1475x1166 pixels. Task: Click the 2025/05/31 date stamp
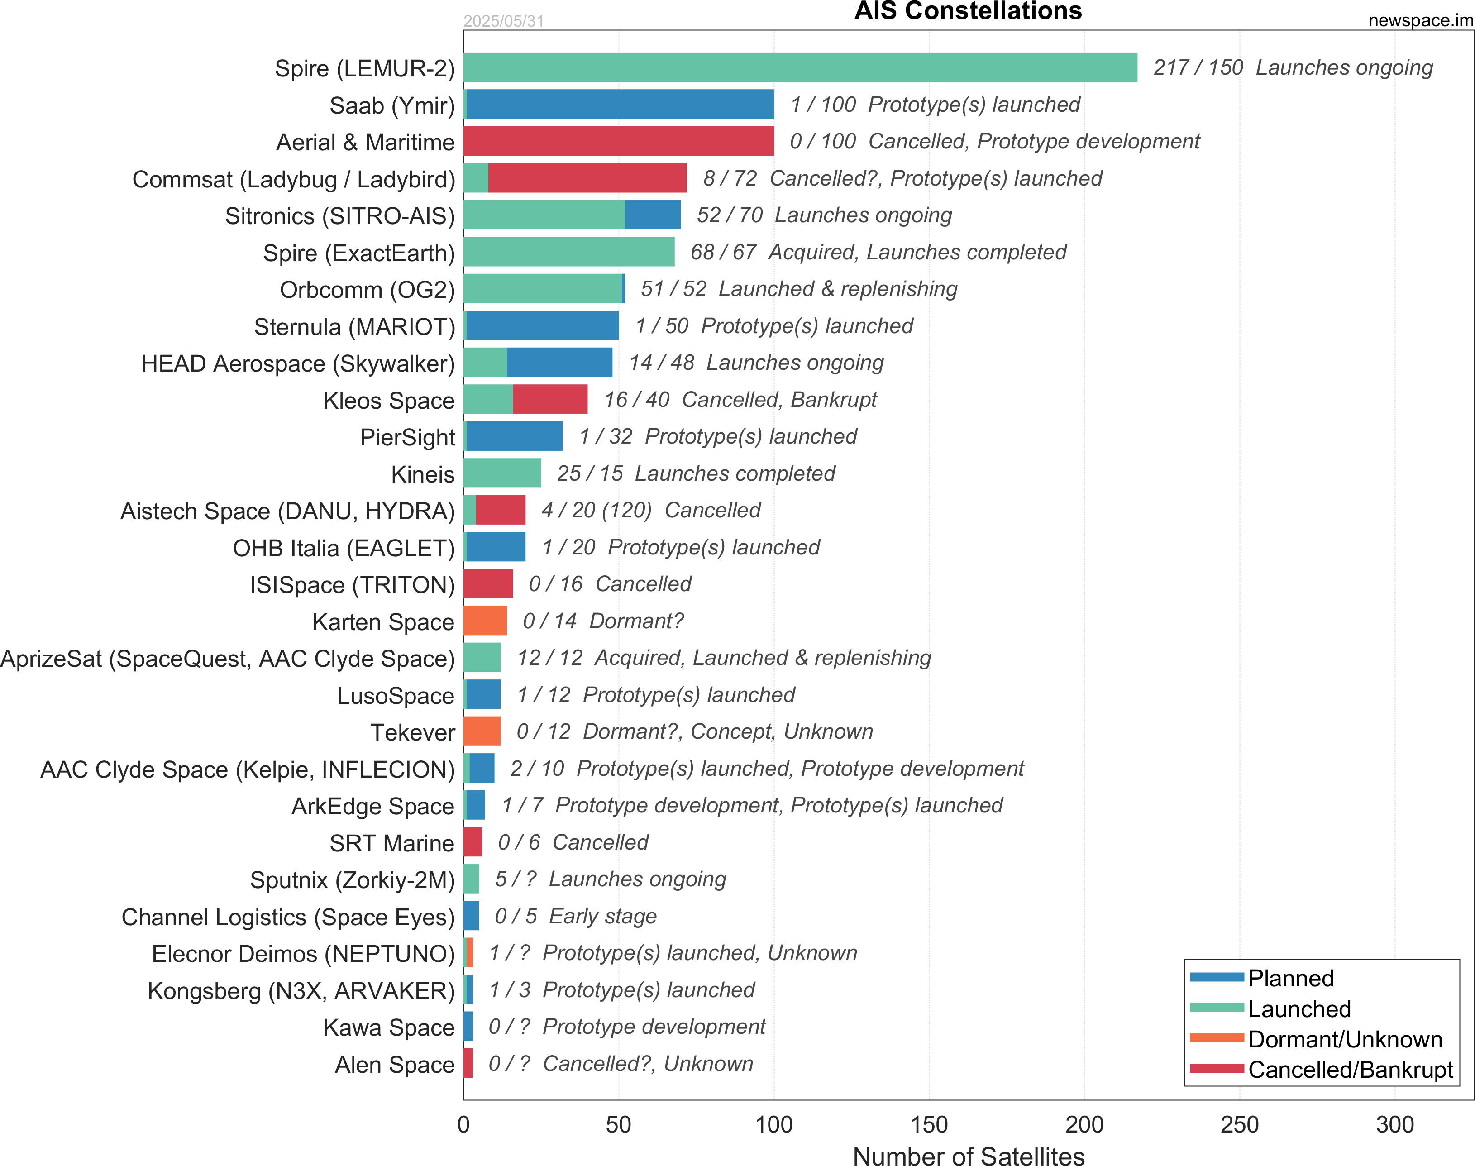[x=504, y=21]
